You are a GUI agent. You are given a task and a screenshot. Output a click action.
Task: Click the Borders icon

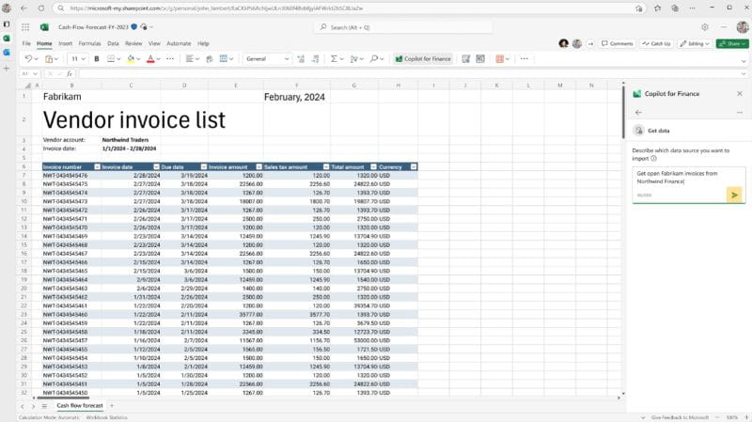(111, 59)
